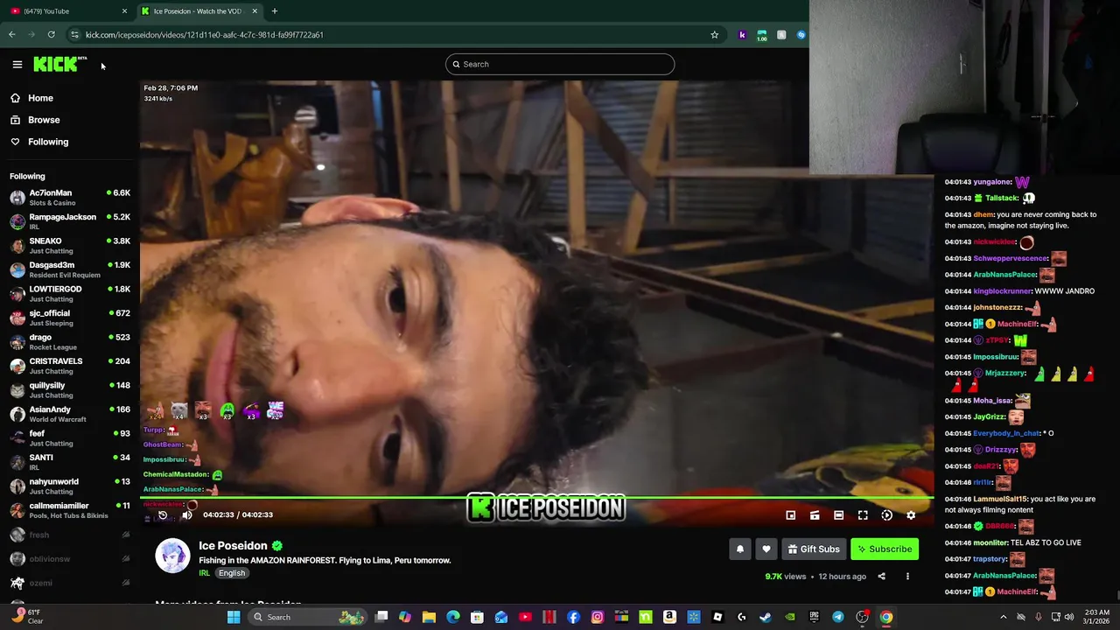Open drago channel in sidebar
1120x630 pixels.
70,342
